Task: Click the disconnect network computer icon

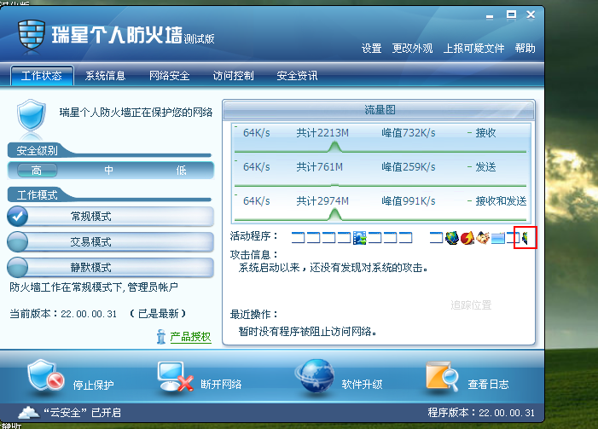Action: 175,377
